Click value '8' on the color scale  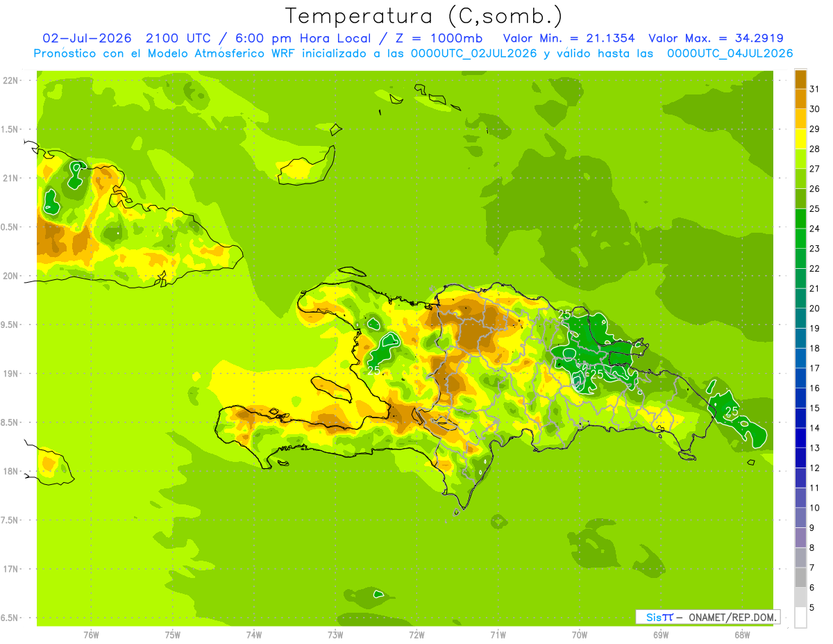[x=812, y=547]
